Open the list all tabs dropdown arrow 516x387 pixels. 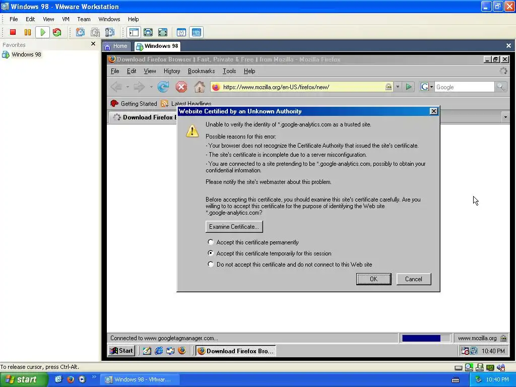click(x=505, y=117)
